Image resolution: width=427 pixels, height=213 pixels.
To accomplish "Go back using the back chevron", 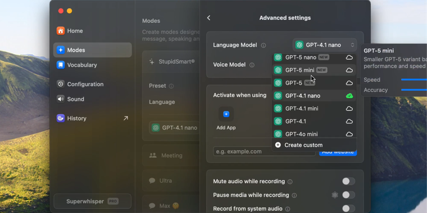I will (208, 18).
